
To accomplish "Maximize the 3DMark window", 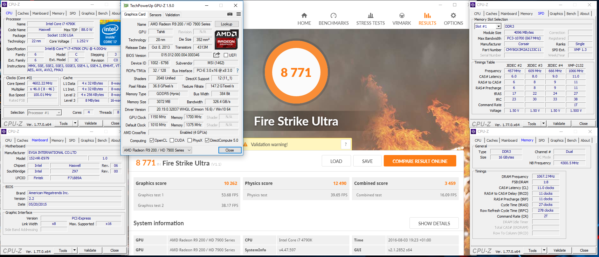I will pyautogui.click(x=455, y=5).
